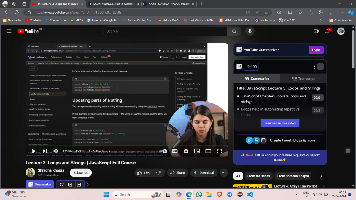
Task: Toggle theater mode in the player
Action: pos(208,151)
